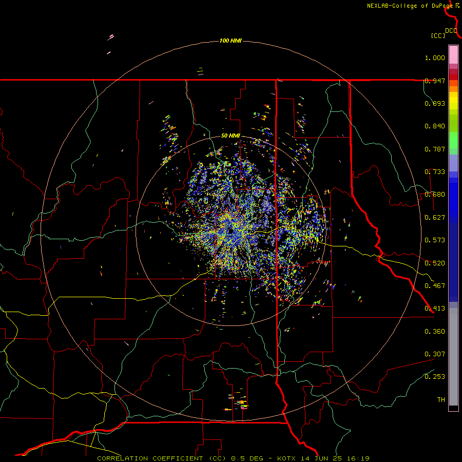The image size is (462, 462).
Task: Click the gray bottom segment of color bar
Action: [453, 357]
